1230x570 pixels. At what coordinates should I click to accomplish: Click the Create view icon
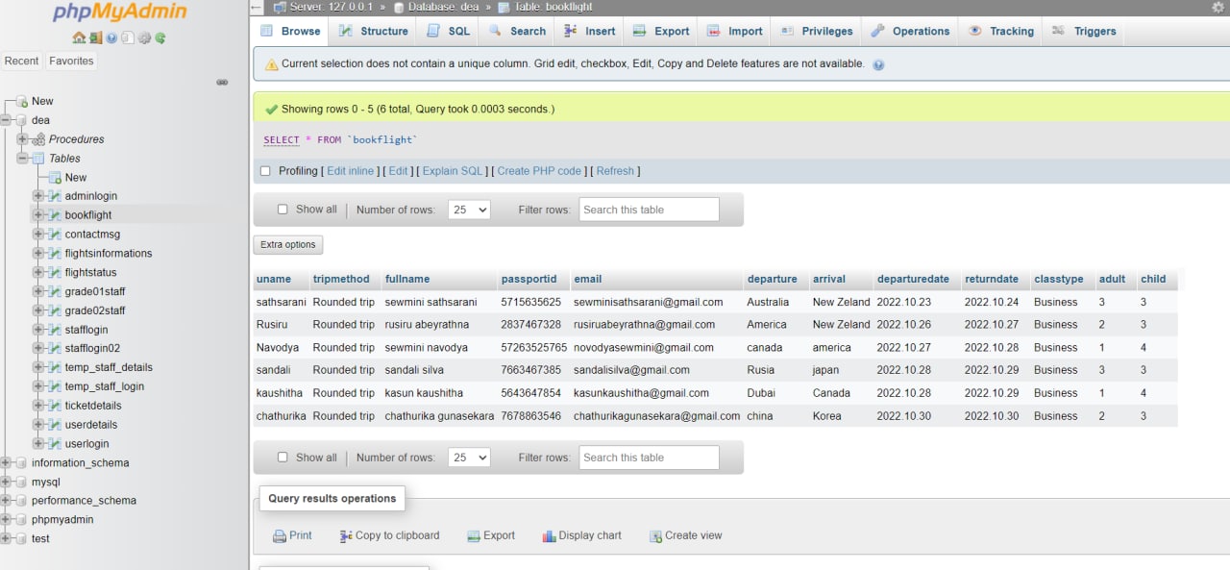655,536
